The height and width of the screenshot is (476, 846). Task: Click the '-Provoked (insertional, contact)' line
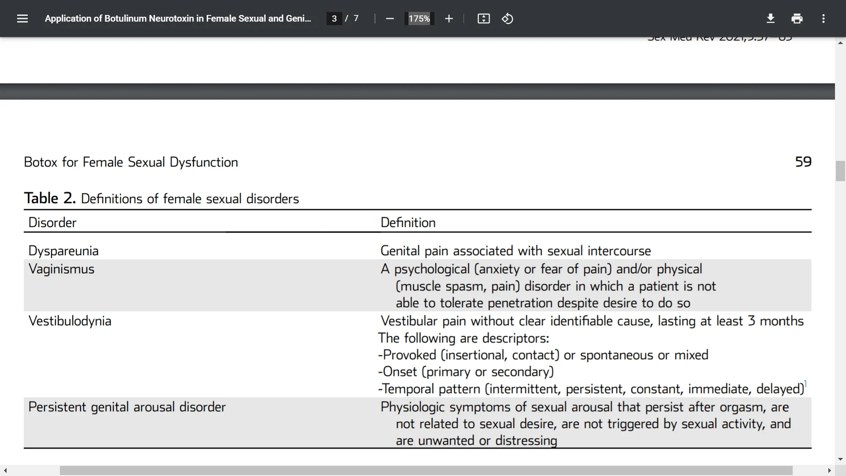[x=543, y=355]
